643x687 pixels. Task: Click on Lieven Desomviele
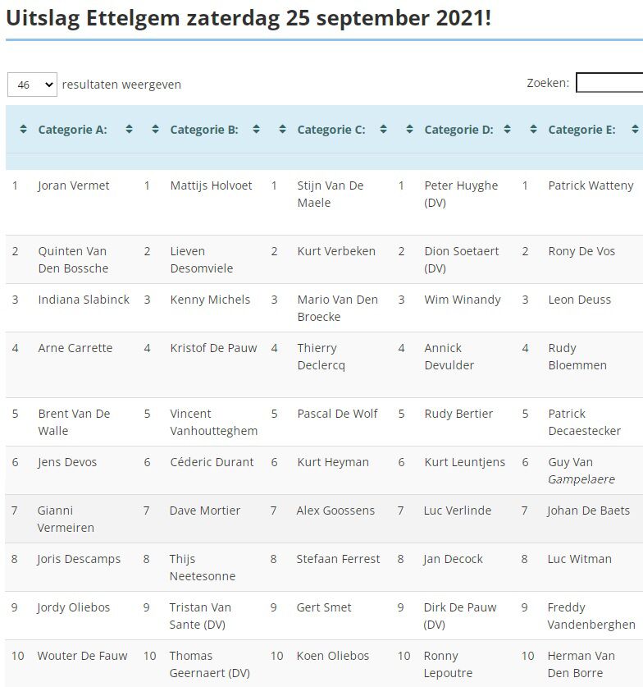click(202, 260)
